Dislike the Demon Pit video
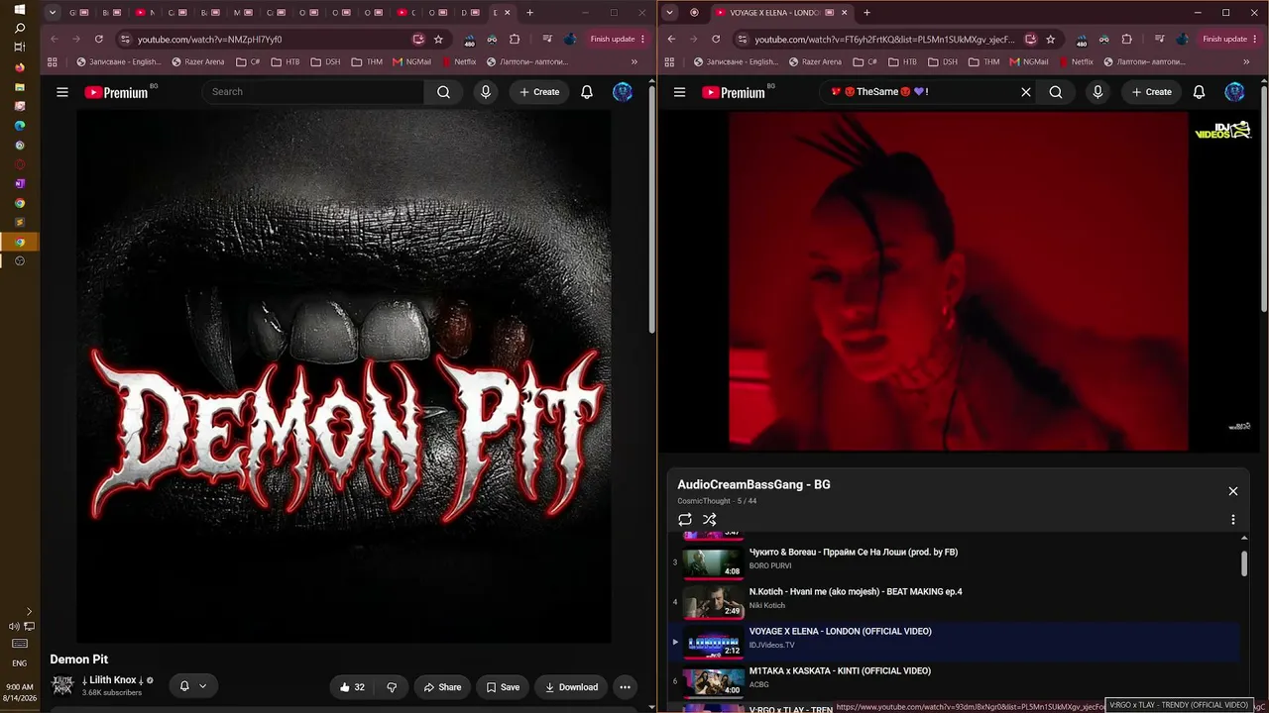This screenshot has height=713, width=1269. (x=393, y=687)
